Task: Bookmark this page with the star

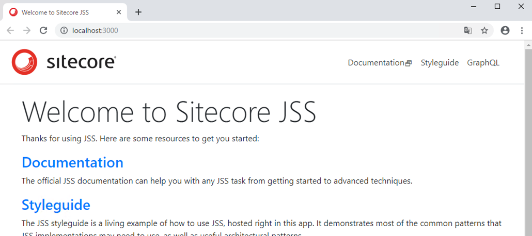Action: [484, 30]
